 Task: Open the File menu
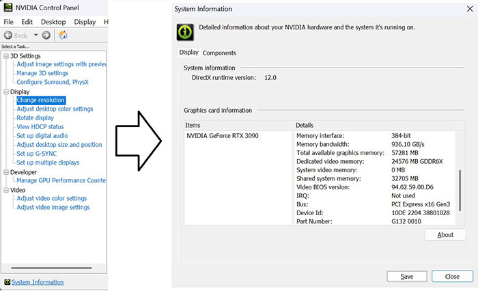pyautogui.click(x=8, y=22)
